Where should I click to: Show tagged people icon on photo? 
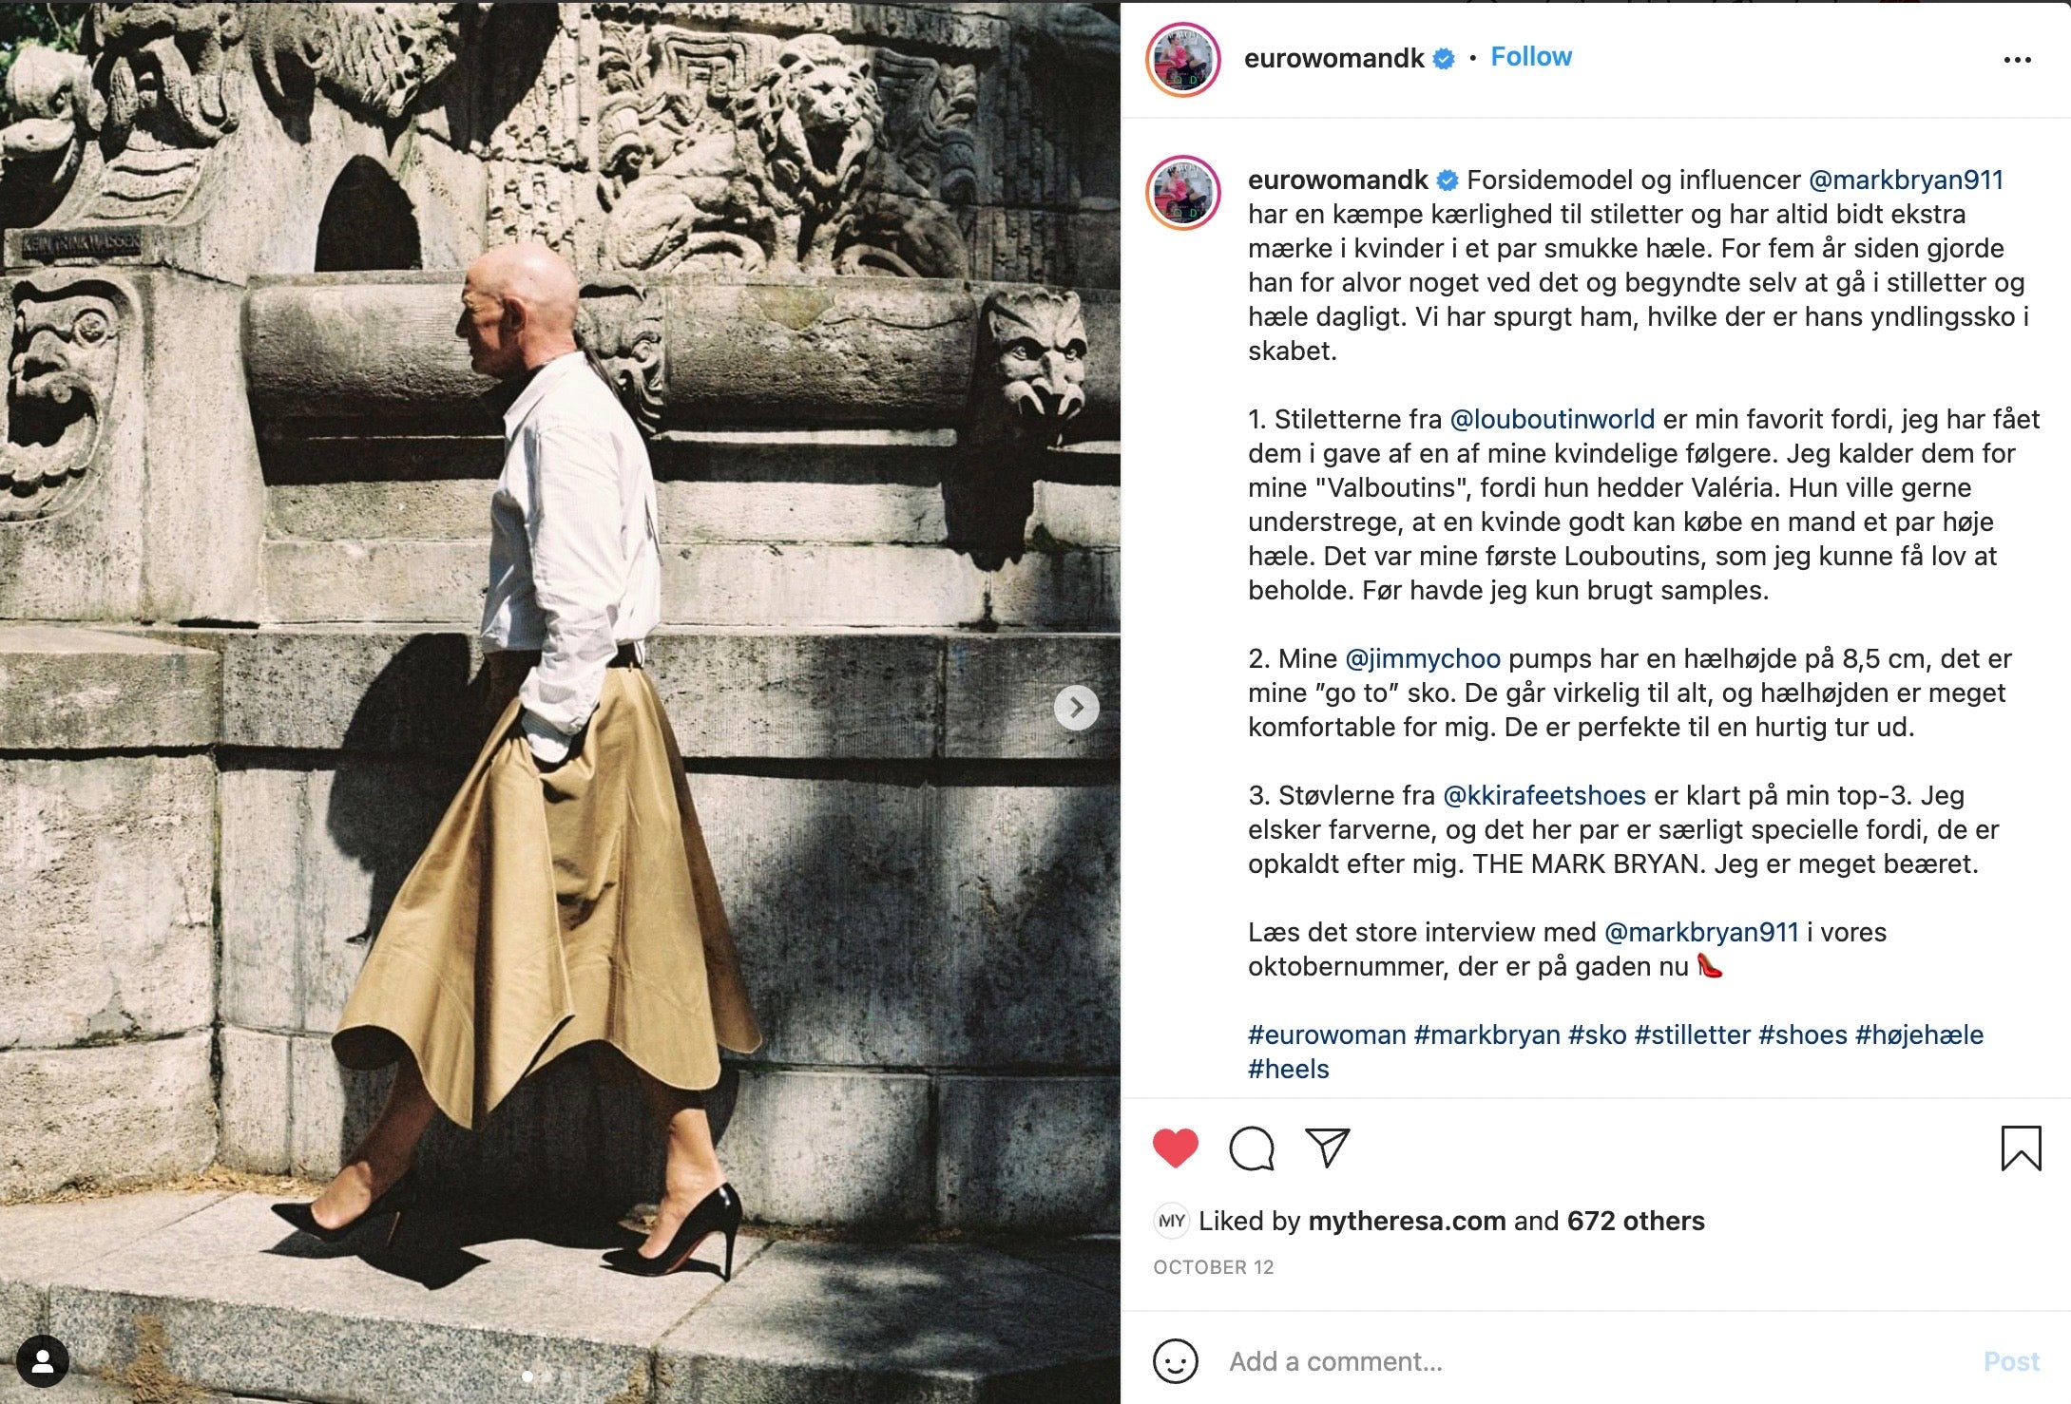tap(43, 1361)
